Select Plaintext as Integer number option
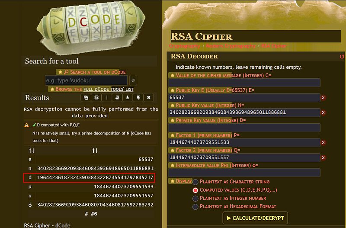Image resolution: width=346 pixels, height=228 pixels. (x=195, y=198)
